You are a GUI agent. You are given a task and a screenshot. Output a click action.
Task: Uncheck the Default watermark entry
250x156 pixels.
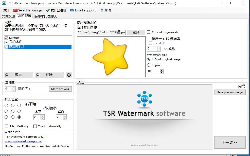[x=6, y=38]
